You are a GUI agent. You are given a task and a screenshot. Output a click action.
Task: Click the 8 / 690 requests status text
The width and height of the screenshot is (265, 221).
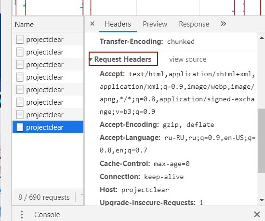click(44, 197)
